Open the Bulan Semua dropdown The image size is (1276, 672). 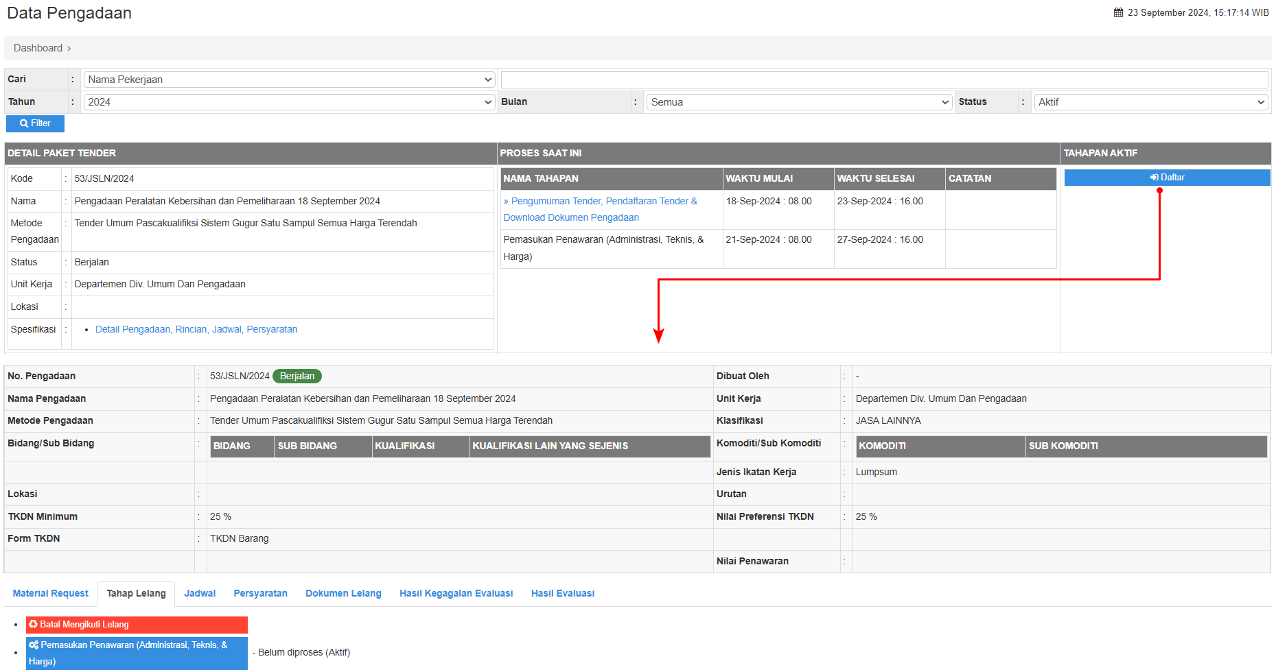[799, 102]
